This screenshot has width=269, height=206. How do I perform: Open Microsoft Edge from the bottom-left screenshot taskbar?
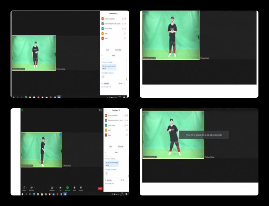34,194
